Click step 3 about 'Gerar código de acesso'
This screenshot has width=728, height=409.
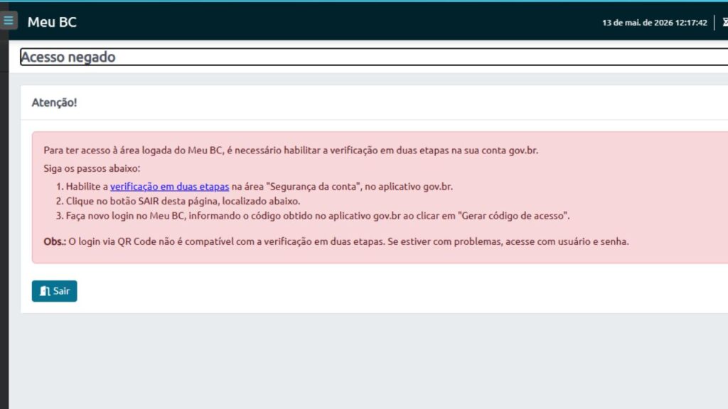click(x=318, y=216)
